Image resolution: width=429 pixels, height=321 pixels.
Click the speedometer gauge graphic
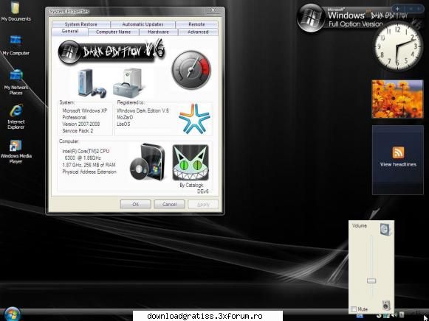tap(191, 70)
